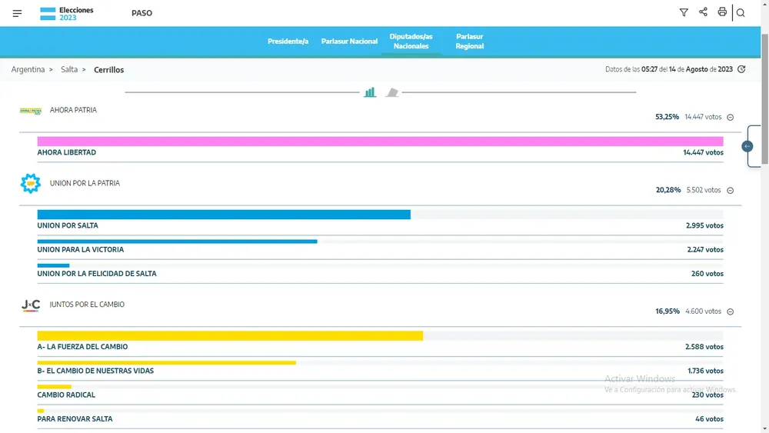Open the hamburger menu
This screenshot has height=433, width=769.
[x=17, y=13]
